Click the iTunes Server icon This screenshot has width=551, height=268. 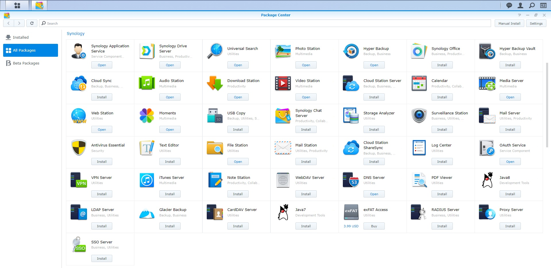[x=147, y=180]
